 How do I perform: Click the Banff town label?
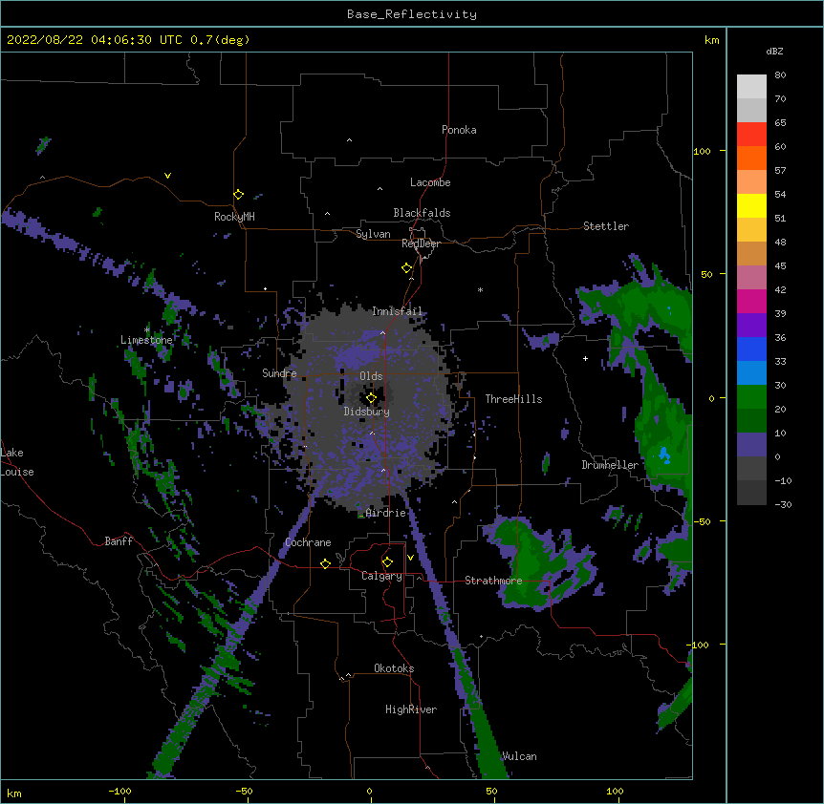[x=119, y=541]
